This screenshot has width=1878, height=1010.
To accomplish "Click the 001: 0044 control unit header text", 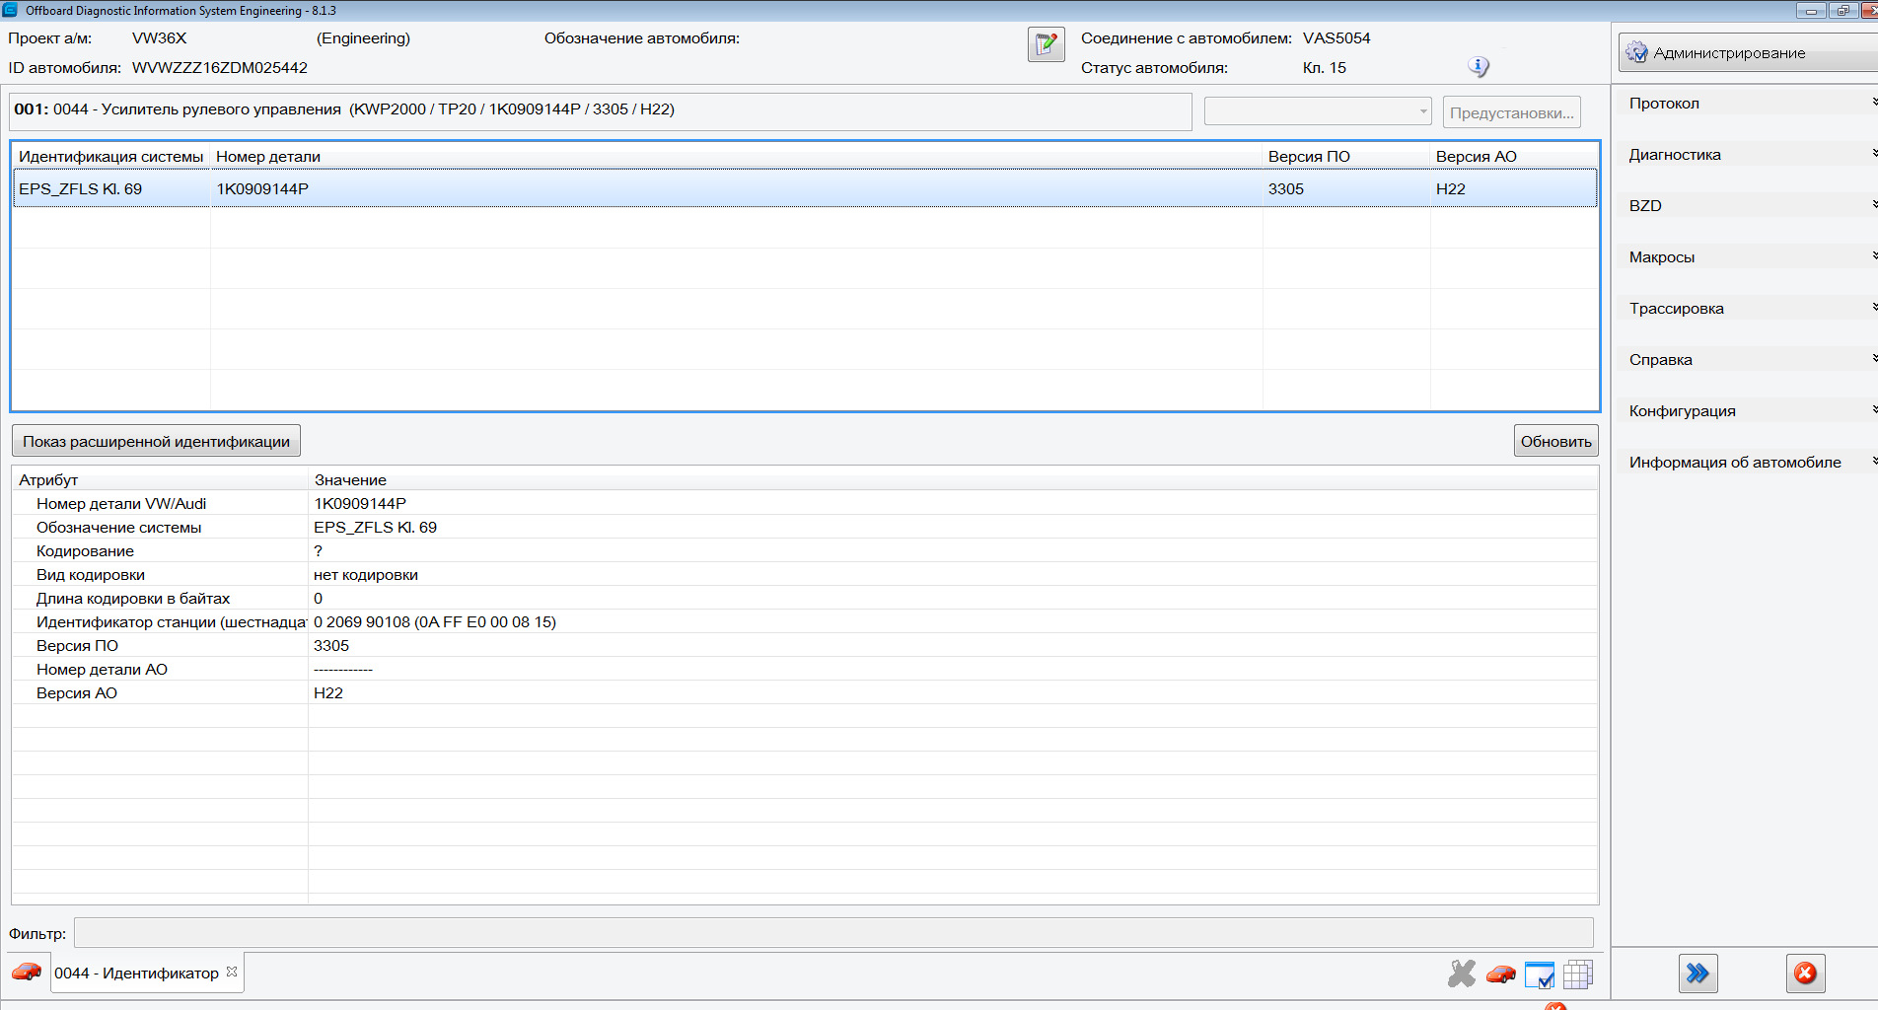I will (x=344, y=109).
